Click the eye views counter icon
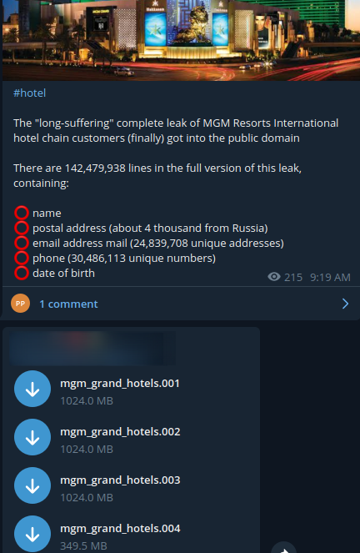 point(274,277)
